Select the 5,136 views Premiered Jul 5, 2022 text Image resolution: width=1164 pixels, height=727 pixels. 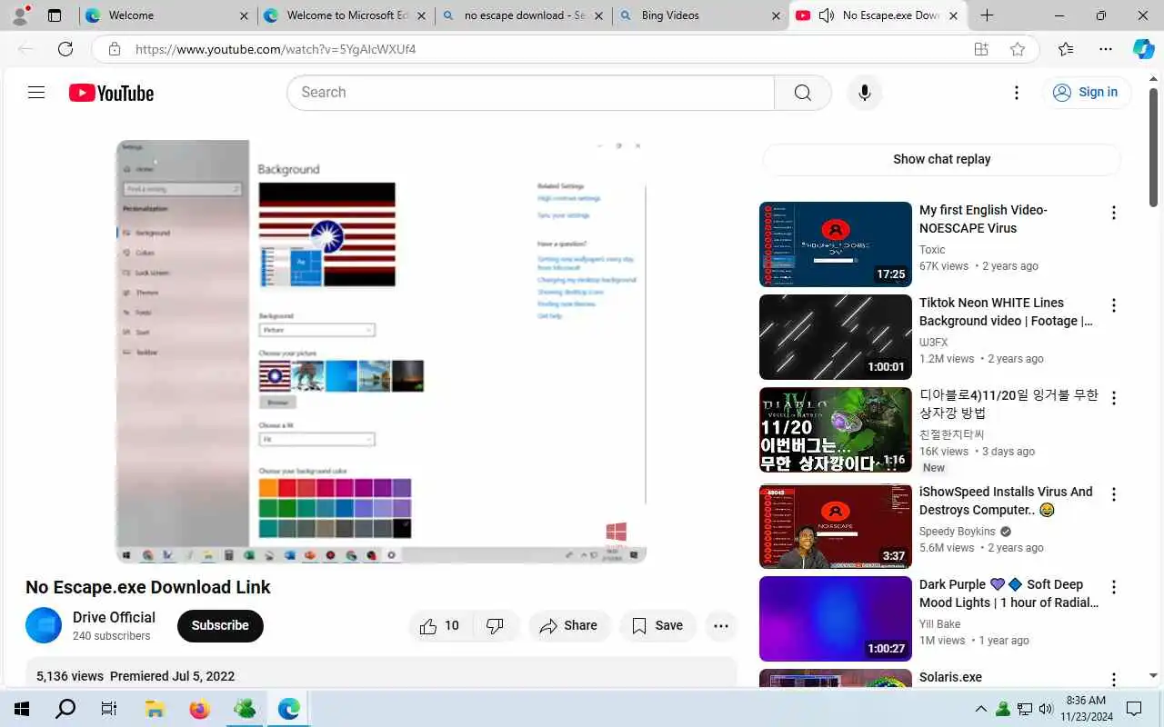(x=135, y=676)
